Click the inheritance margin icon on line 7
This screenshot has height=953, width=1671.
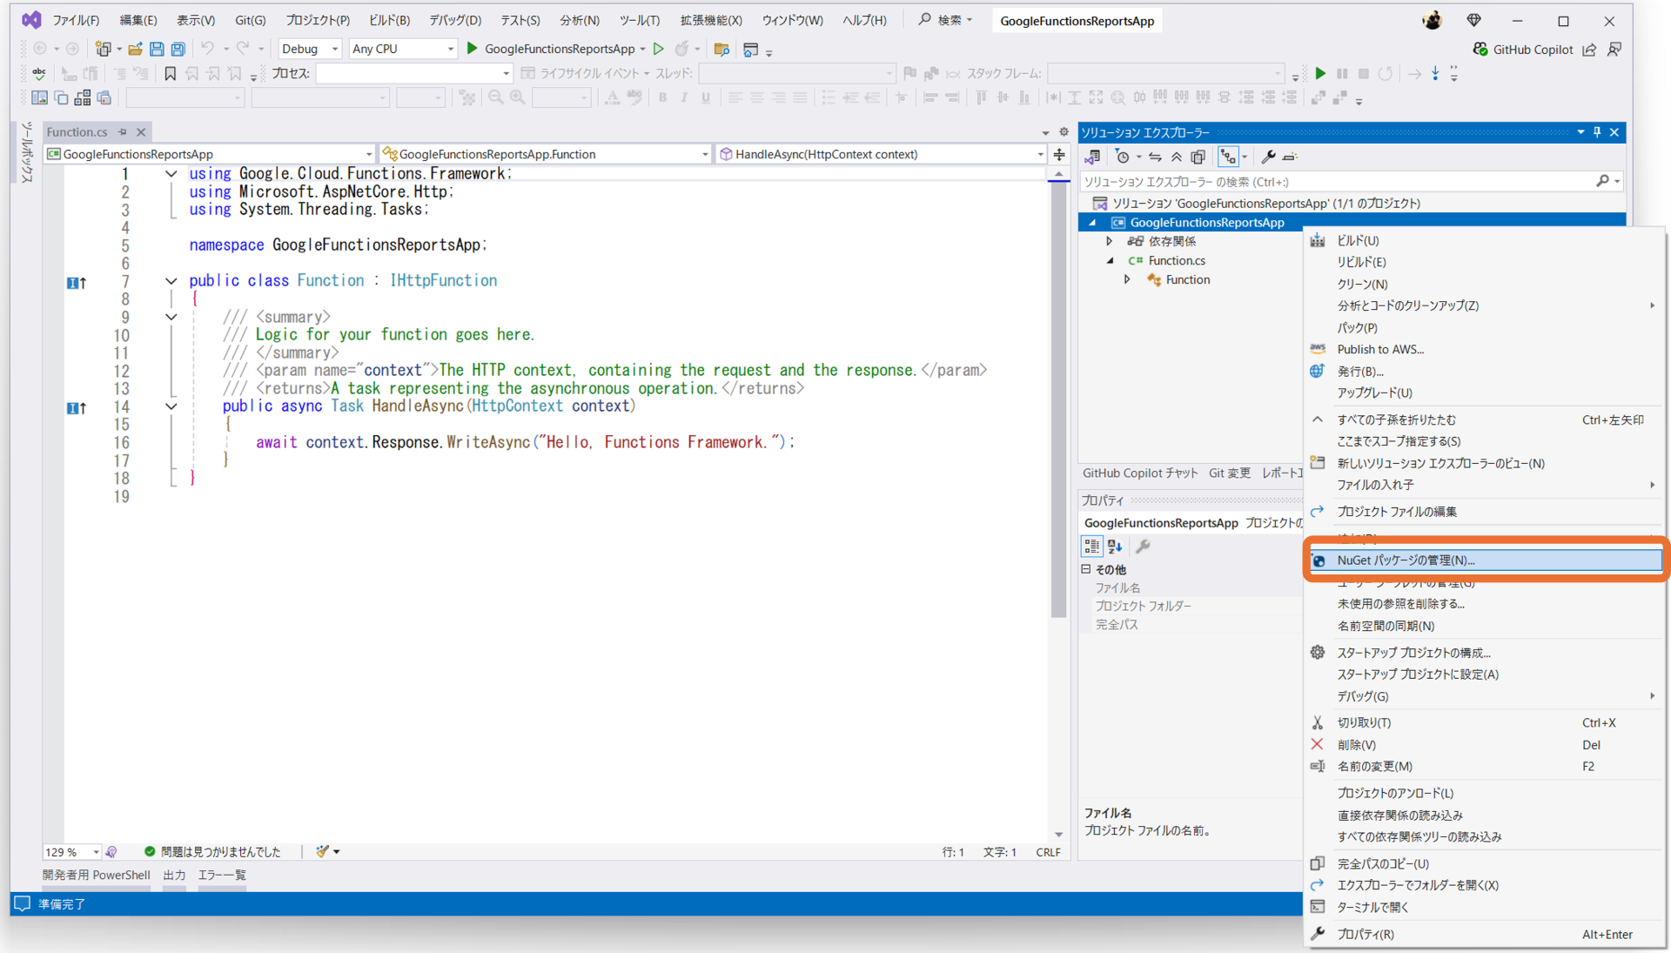77,282
